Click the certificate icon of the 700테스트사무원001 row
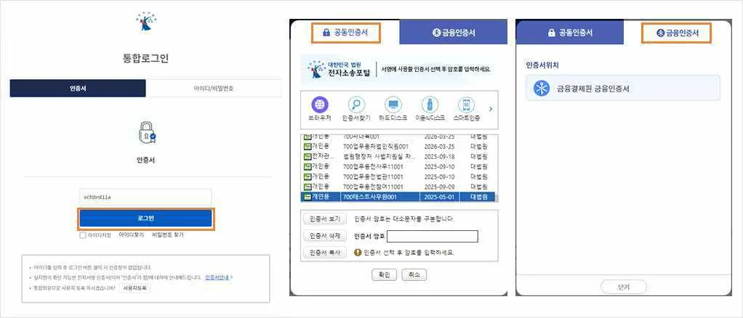Image resolution: width=743 pixels, height=318 pixels. pyautogui.click(x=307, y=196)
